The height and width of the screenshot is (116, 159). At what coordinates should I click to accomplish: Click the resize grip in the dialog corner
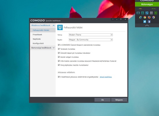pos(127,102)
